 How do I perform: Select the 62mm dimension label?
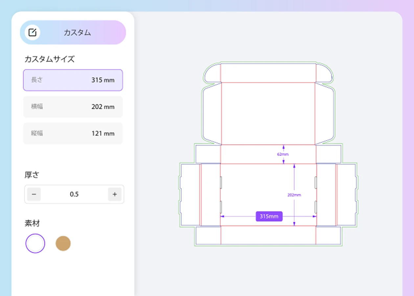coord(283,154)
